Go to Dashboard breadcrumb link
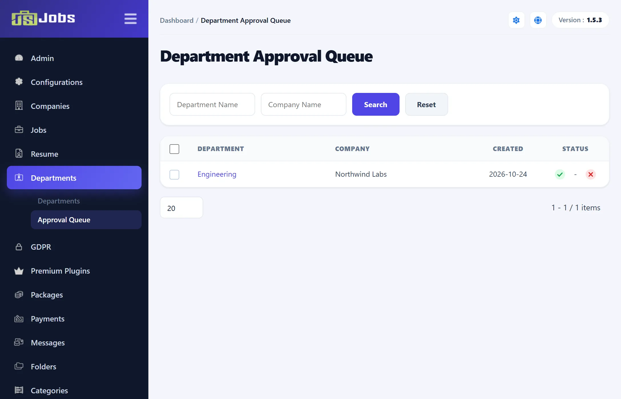This screenshot has width=621, height=399. coord(177,21)
